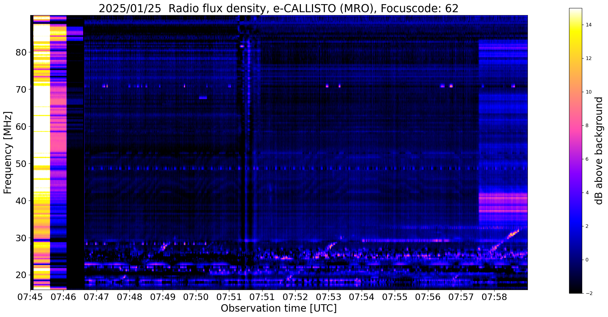Click the colorbar tick label 14
The height and width of the screenshot is (317, 608).
tap(588, 25)
